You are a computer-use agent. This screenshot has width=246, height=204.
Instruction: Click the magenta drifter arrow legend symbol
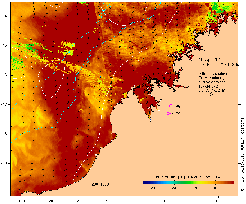point(169,113)
